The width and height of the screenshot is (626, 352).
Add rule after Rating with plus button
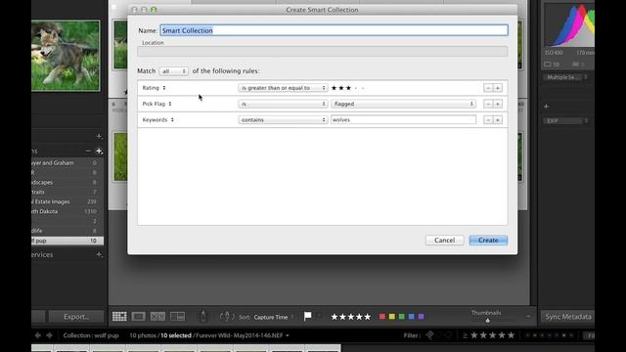tap(498, 88)
